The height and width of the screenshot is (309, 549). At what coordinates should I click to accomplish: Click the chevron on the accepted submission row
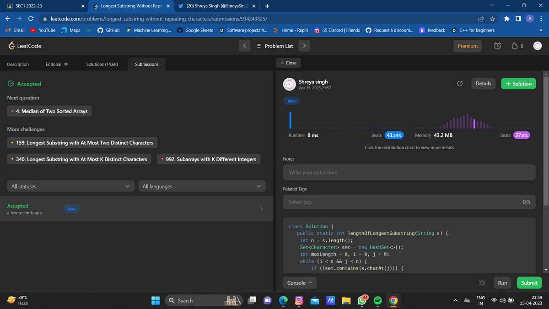click(x=262, y=209)
